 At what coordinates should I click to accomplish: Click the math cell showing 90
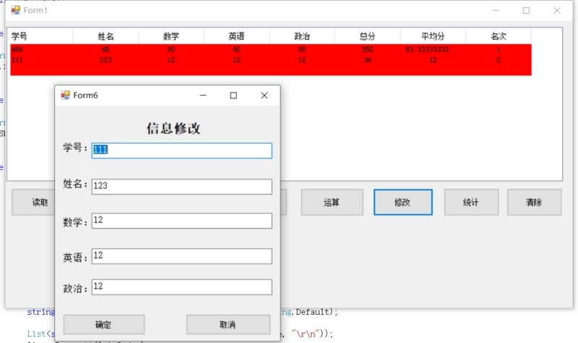tap(171, 49)
